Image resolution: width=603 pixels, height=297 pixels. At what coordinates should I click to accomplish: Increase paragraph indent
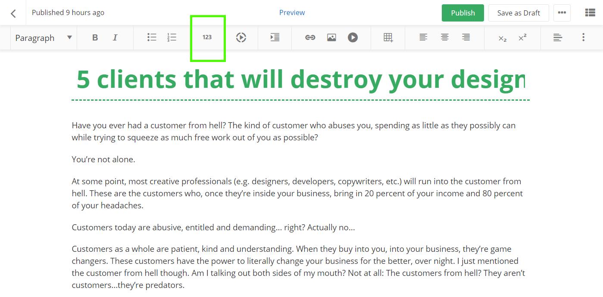tap(275, 38)
